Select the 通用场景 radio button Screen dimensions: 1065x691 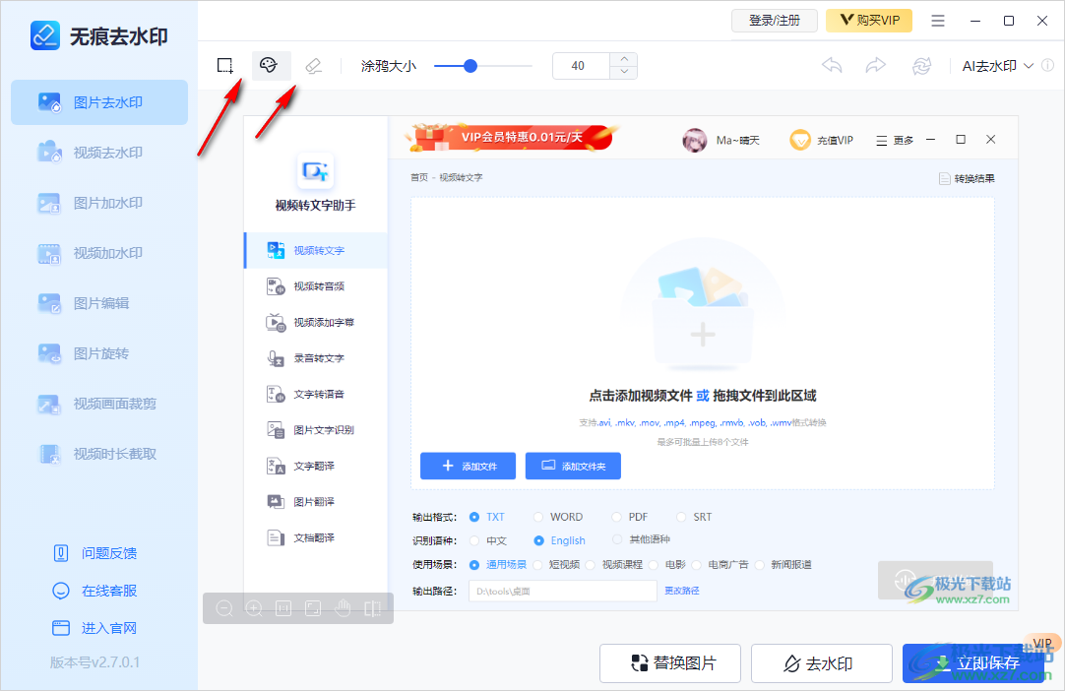click(x=474, y=565)
